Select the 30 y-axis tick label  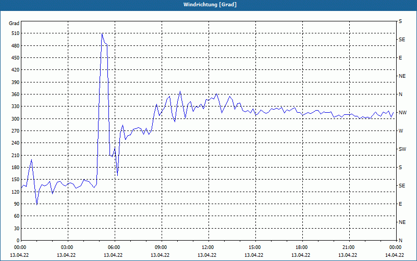point(17,228)
